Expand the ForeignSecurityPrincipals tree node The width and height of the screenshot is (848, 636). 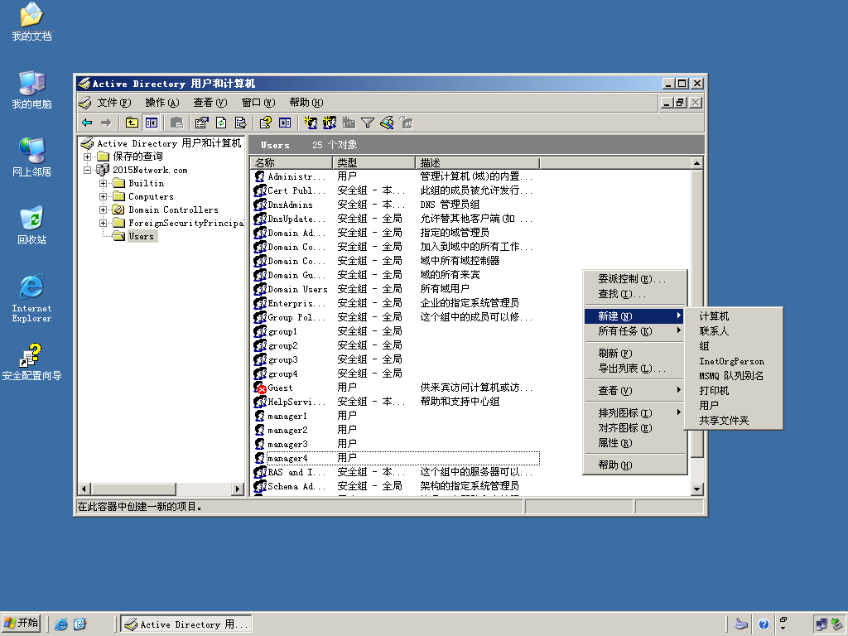[x=103, y=223]
